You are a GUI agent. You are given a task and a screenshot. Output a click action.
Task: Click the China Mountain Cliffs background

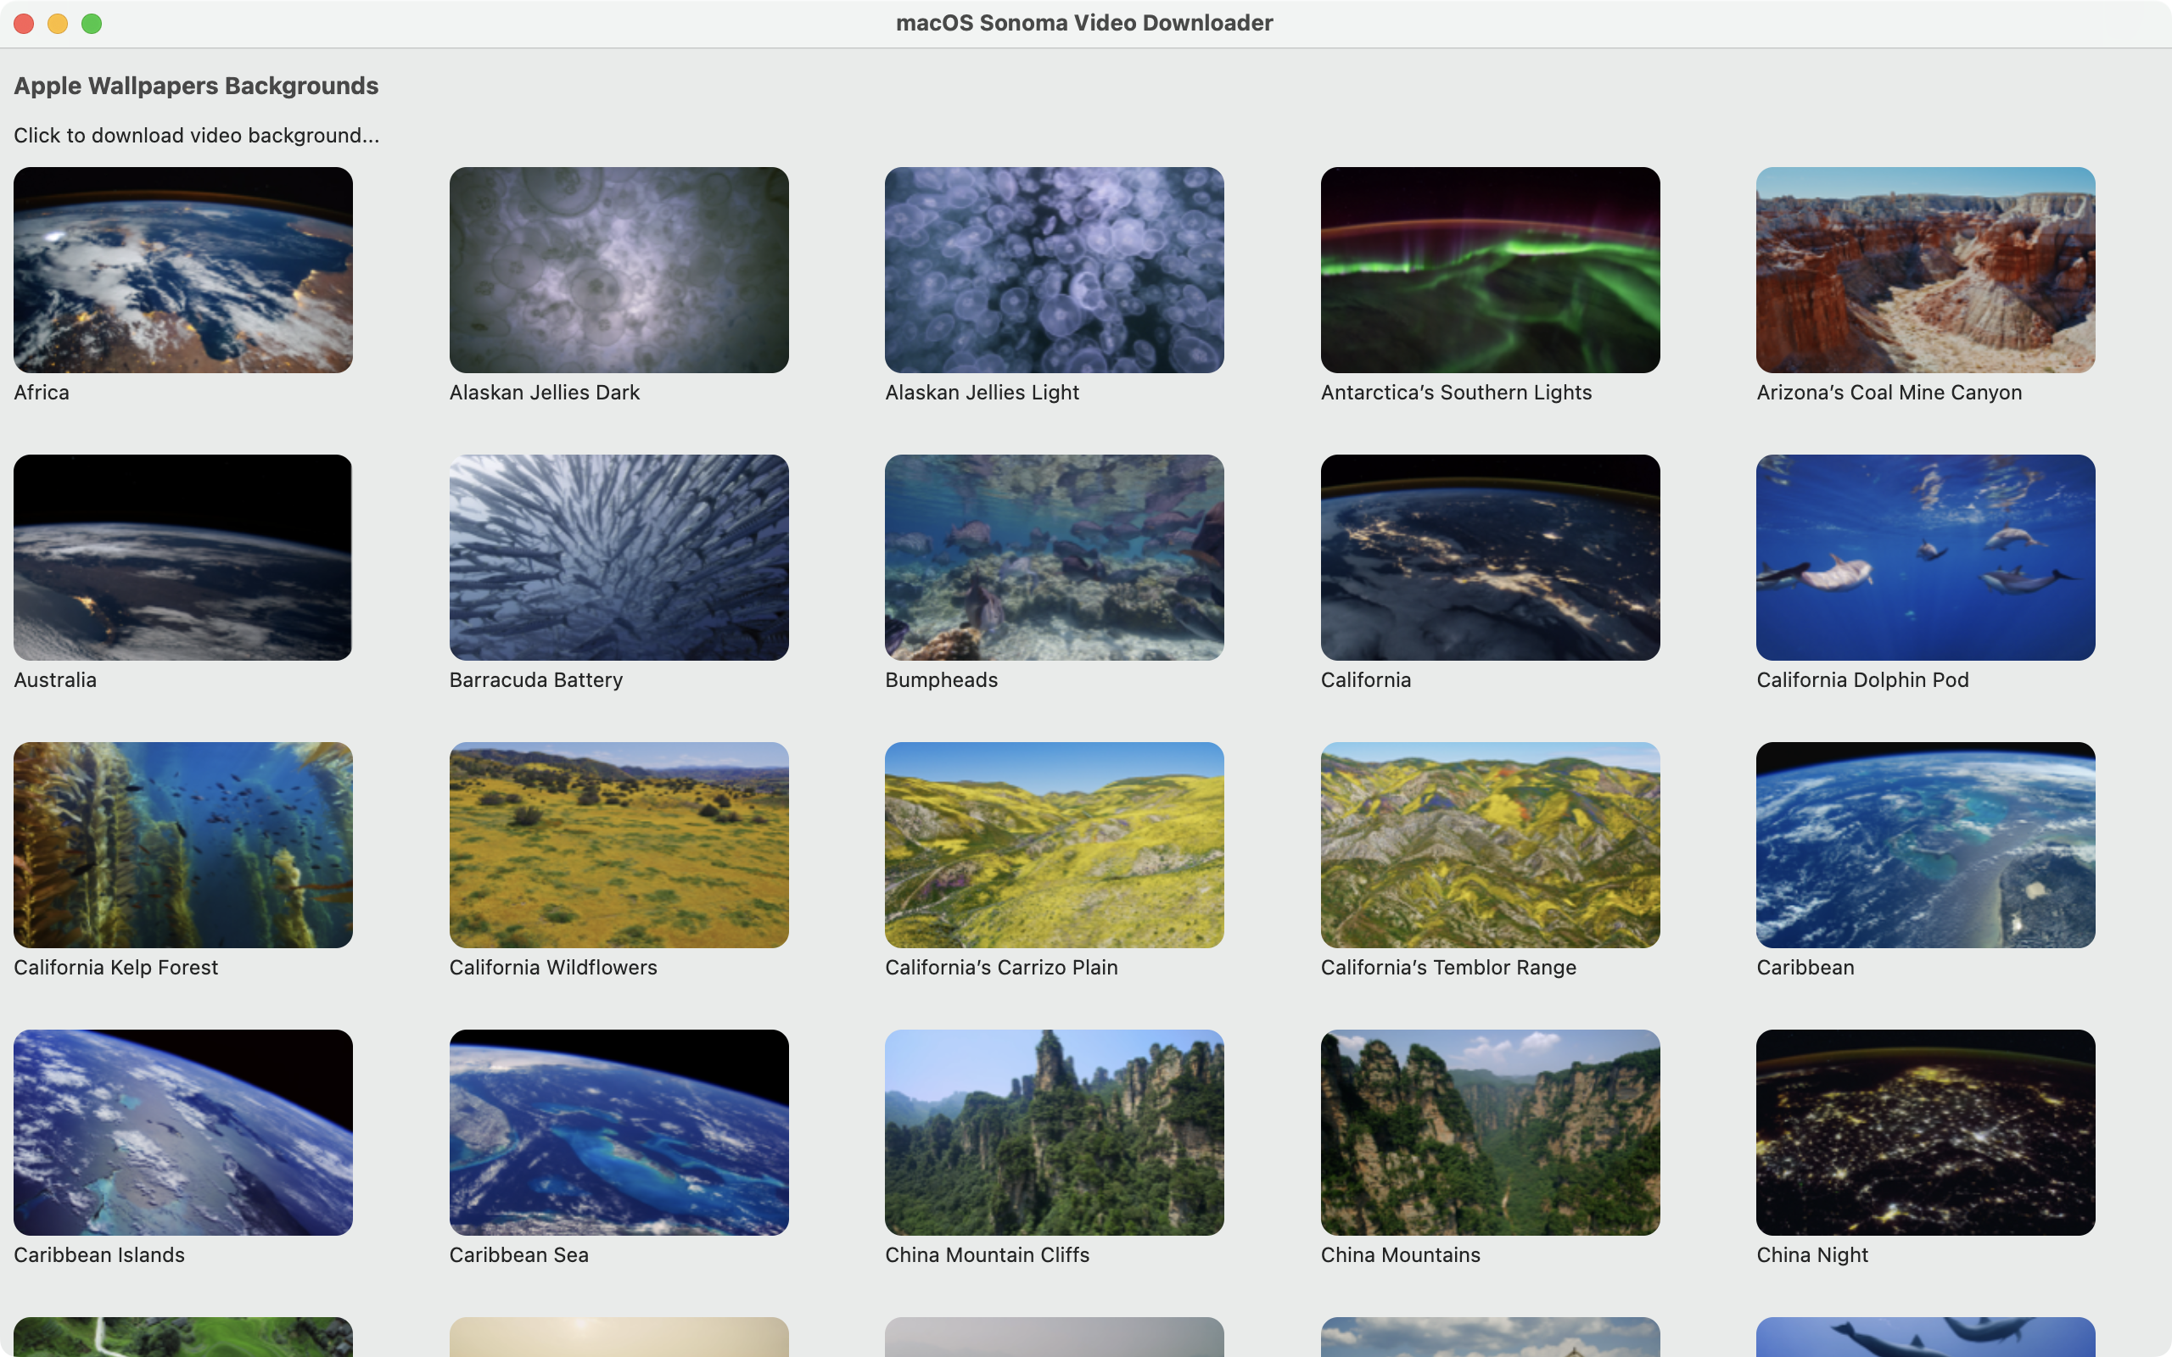(1054, 1132)
